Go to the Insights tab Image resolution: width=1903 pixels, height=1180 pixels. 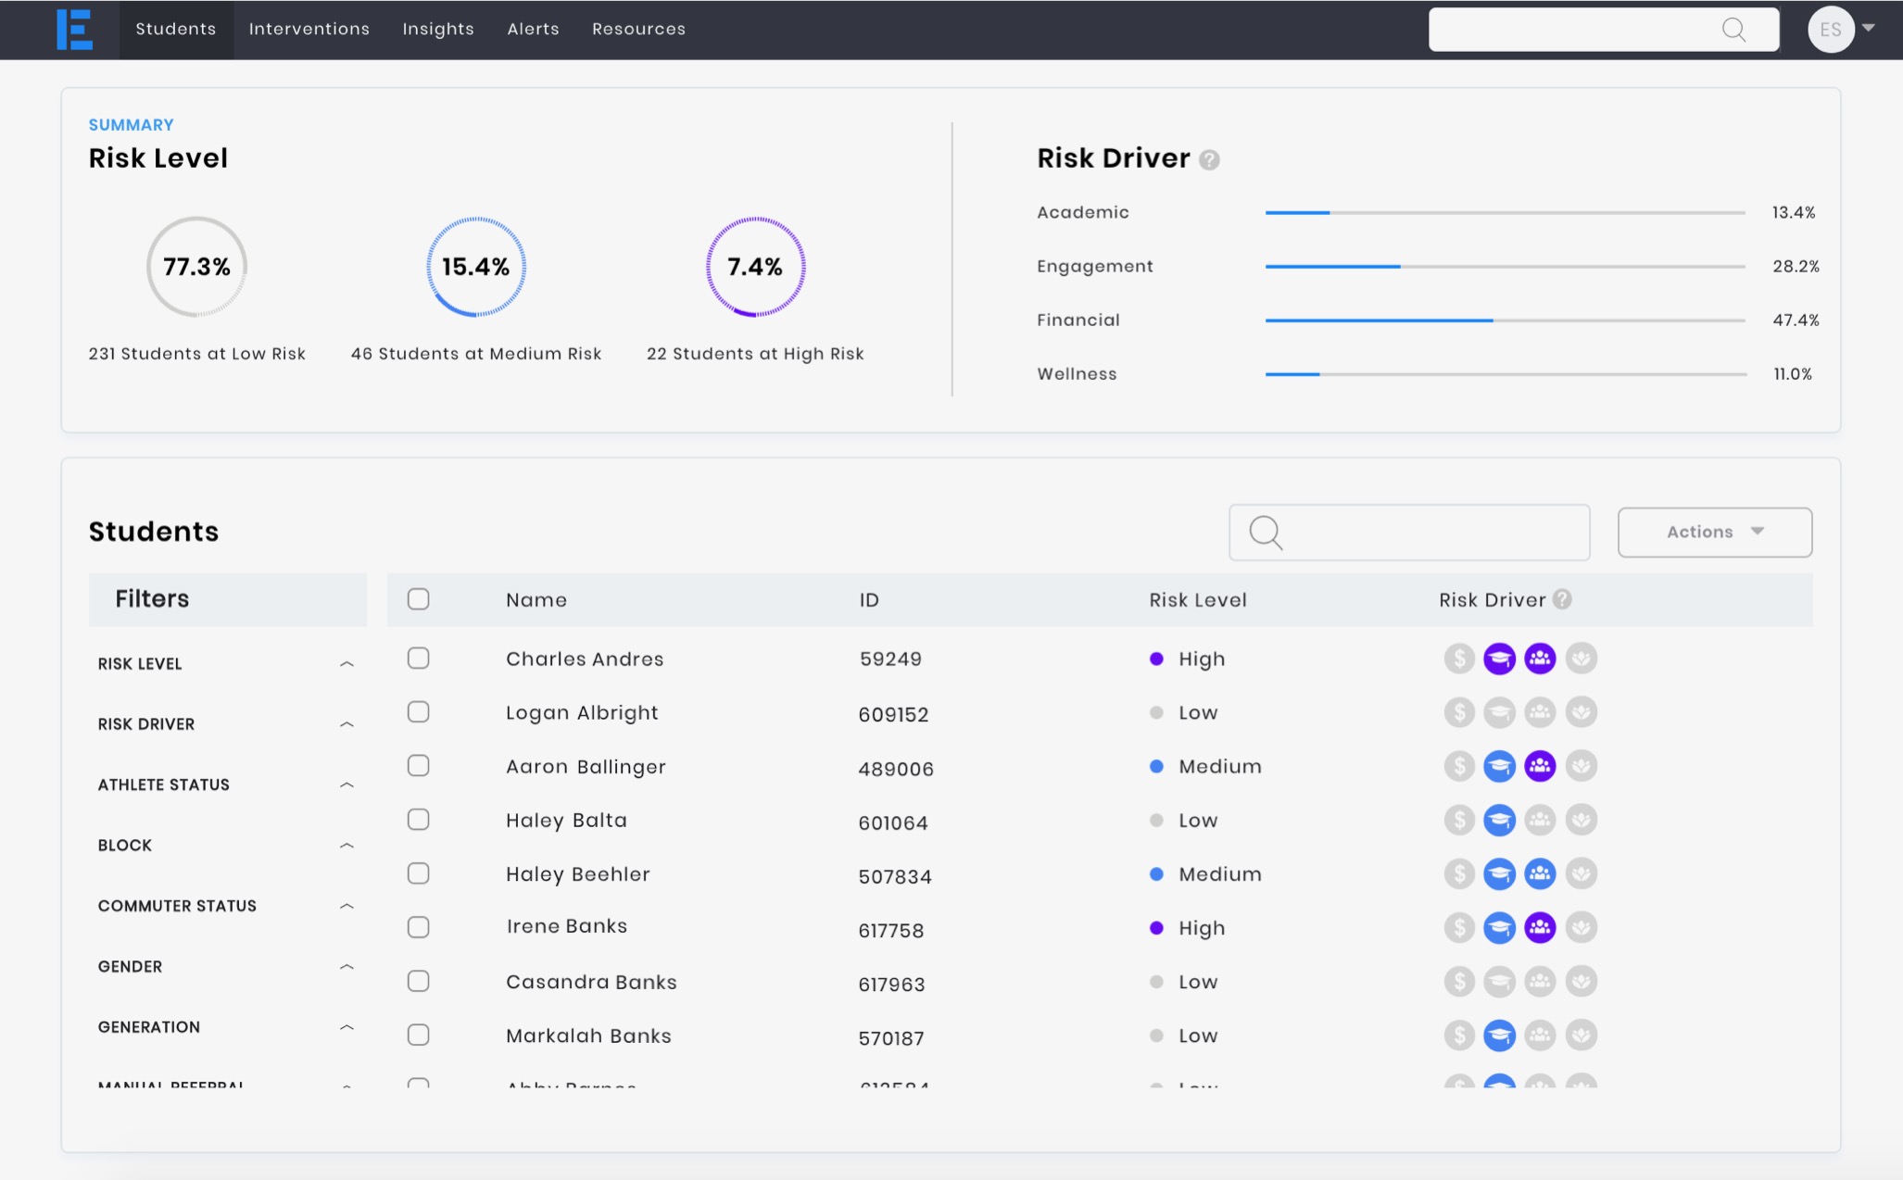(438, 30)
